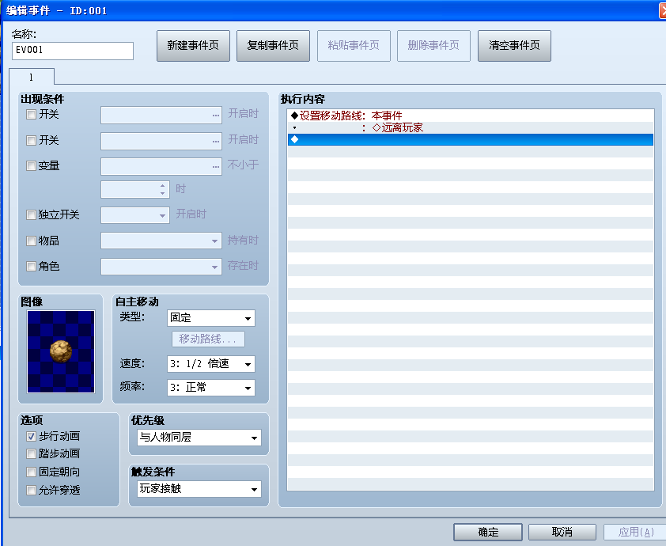Open the 优先级 dropdown 与人物同层
The image size is (666, 546).
(x=199, y=438)
